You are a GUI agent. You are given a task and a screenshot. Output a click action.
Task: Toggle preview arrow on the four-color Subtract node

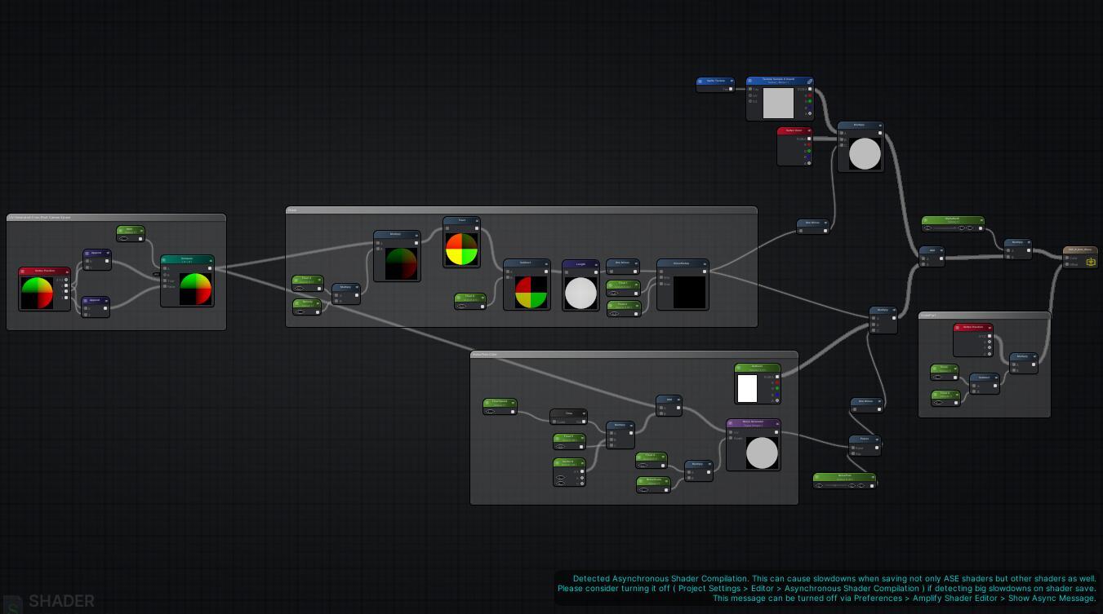(546, 263)
